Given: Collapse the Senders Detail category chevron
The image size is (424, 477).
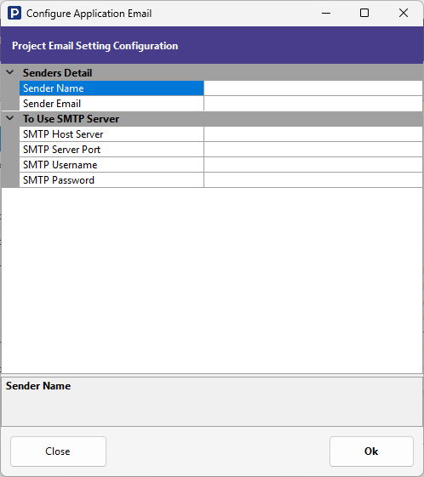Looking at the screenshot, I should 10,72.
